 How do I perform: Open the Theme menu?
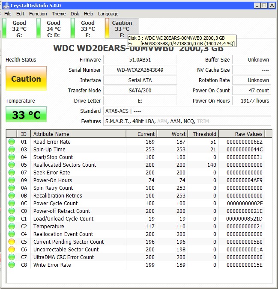[x=59, y=14]
